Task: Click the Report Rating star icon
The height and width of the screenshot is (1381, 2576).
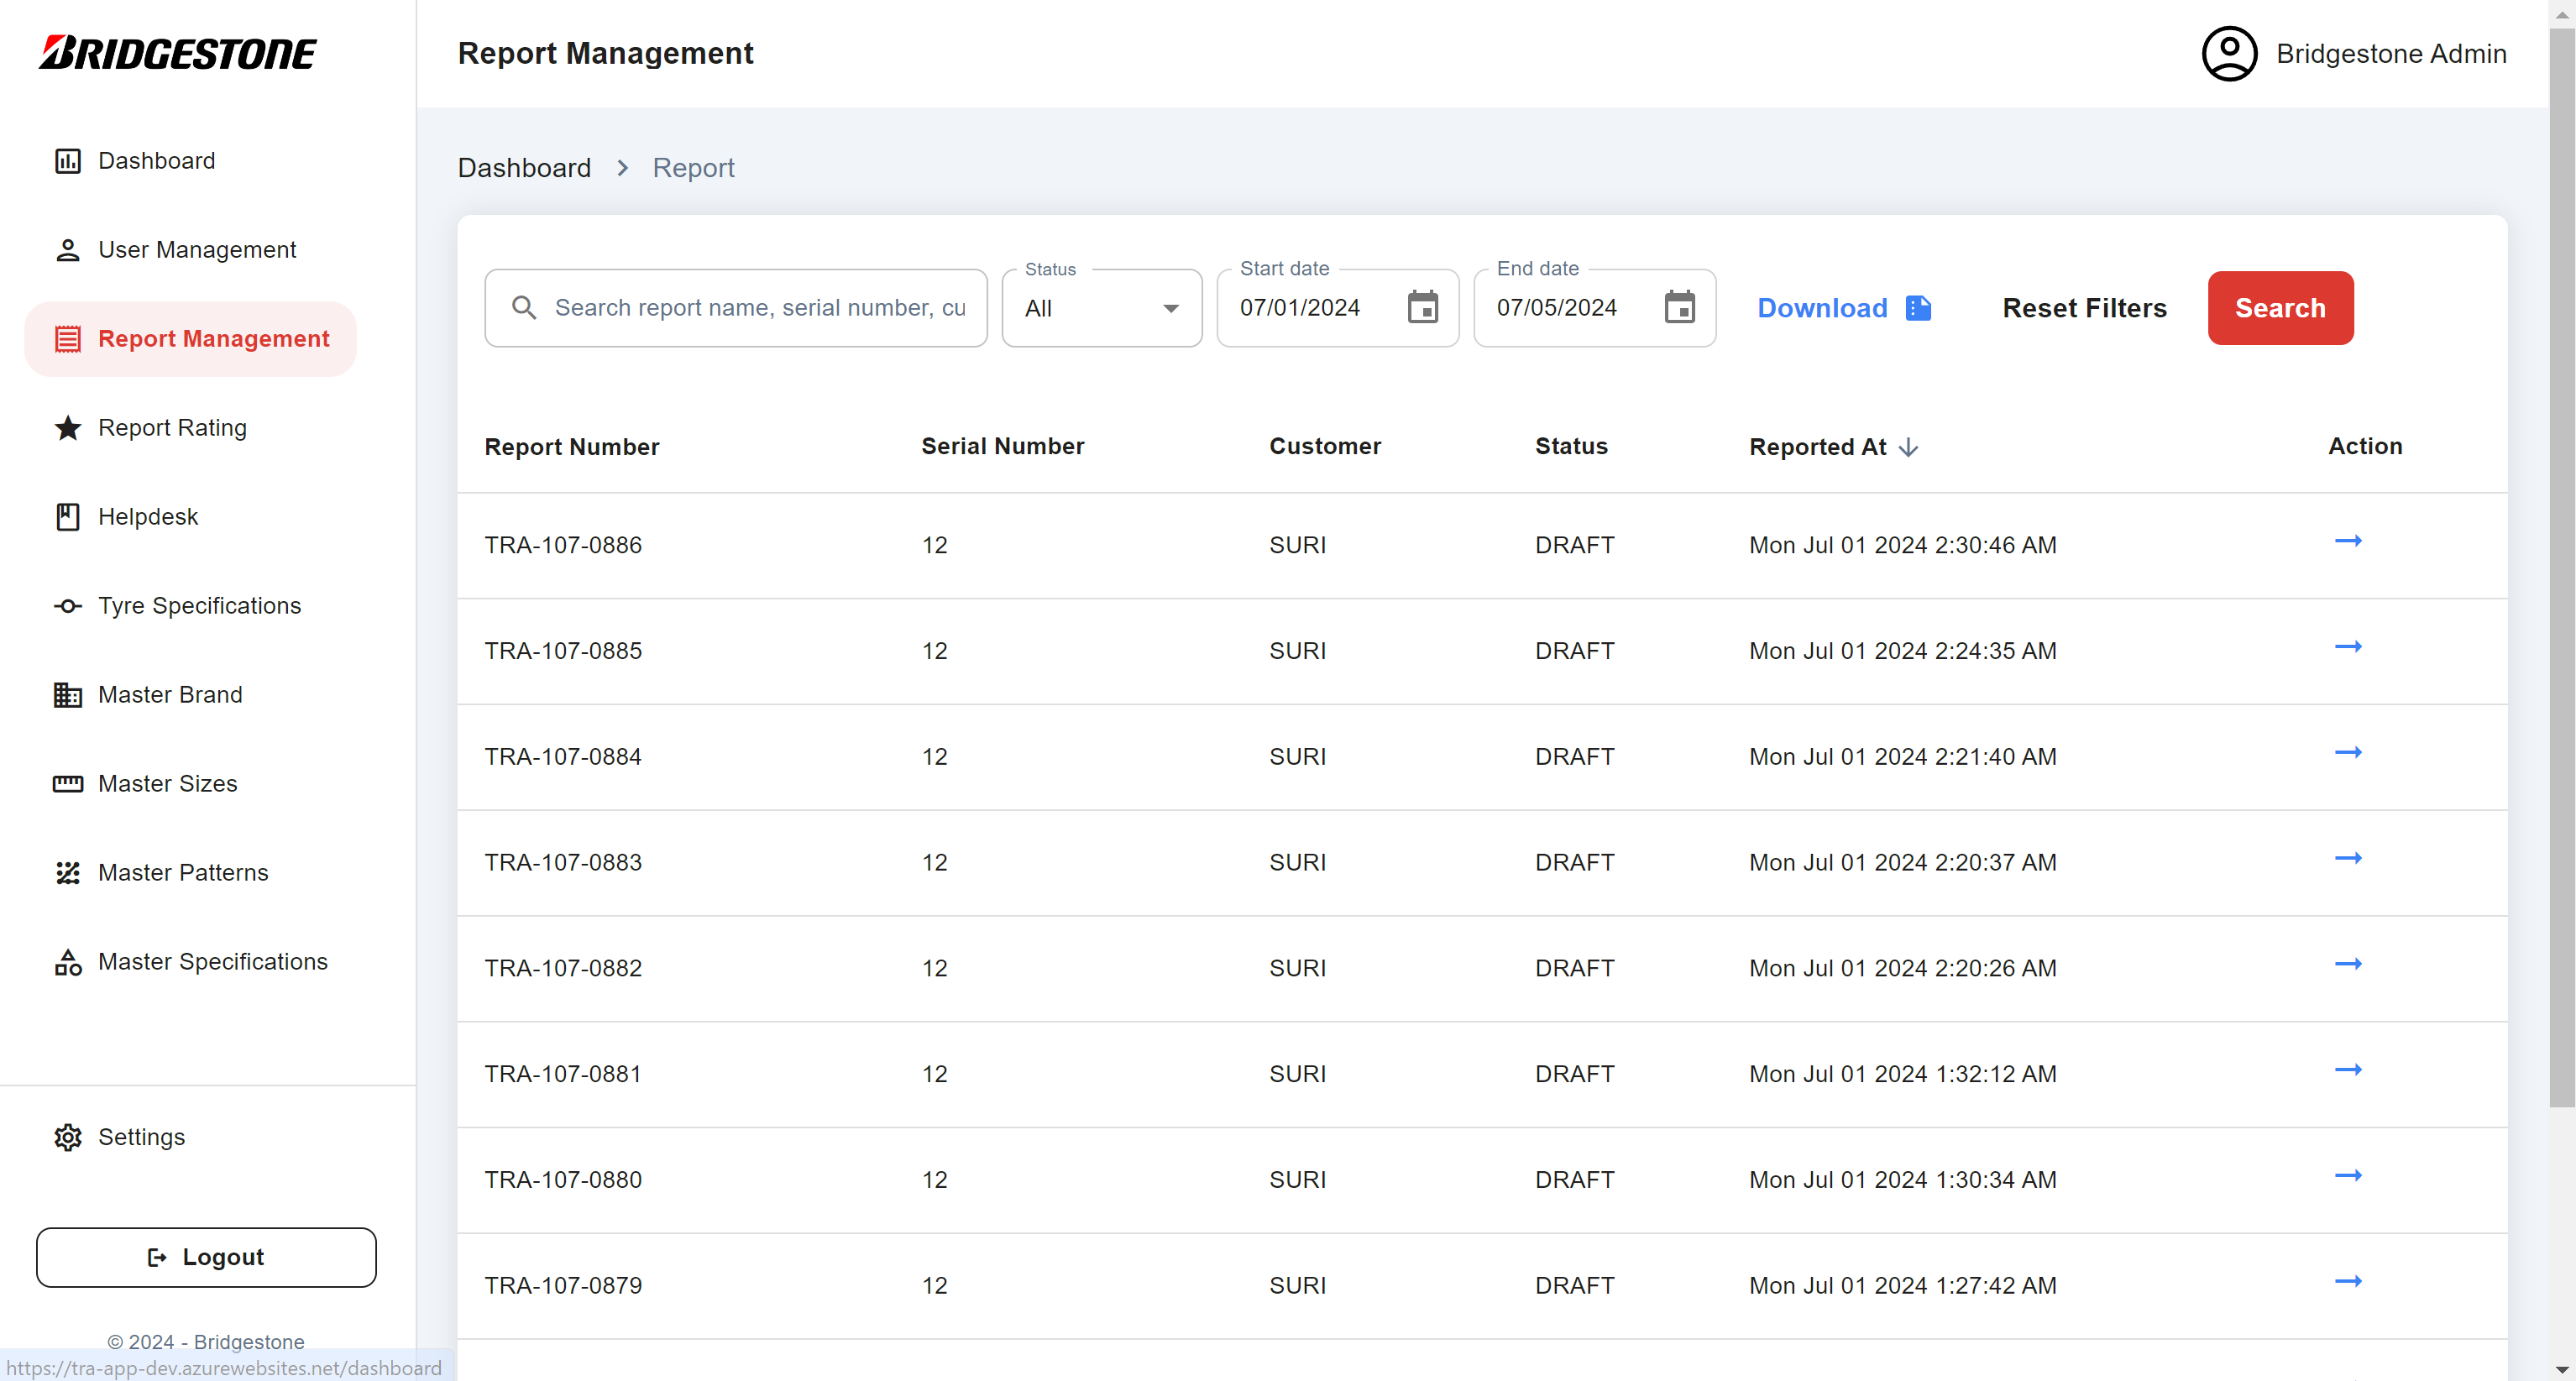Action: (x=68, y=428)
